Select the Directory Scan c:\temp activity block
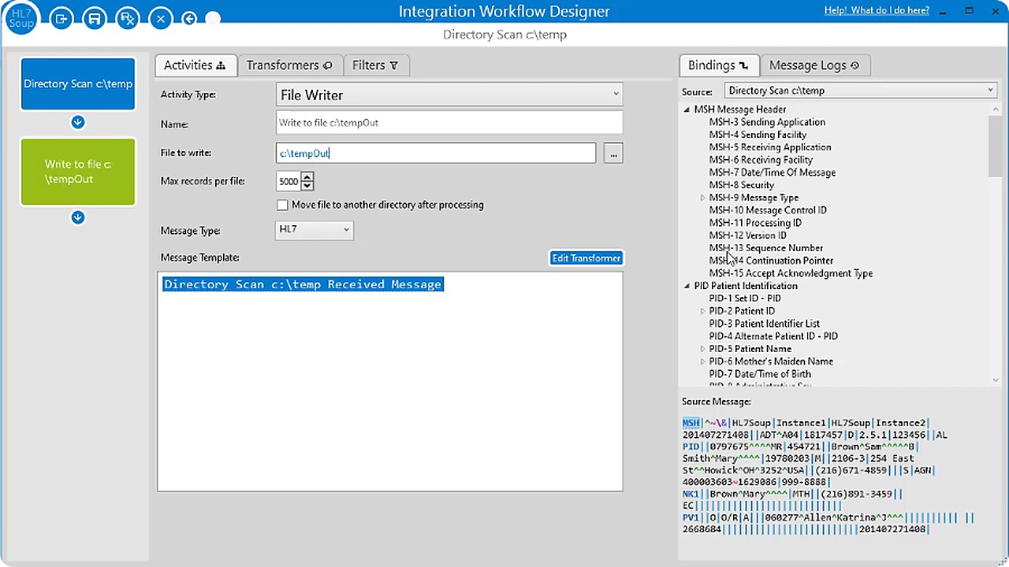This screenshot has width=1009, height=567. point(78,83)
